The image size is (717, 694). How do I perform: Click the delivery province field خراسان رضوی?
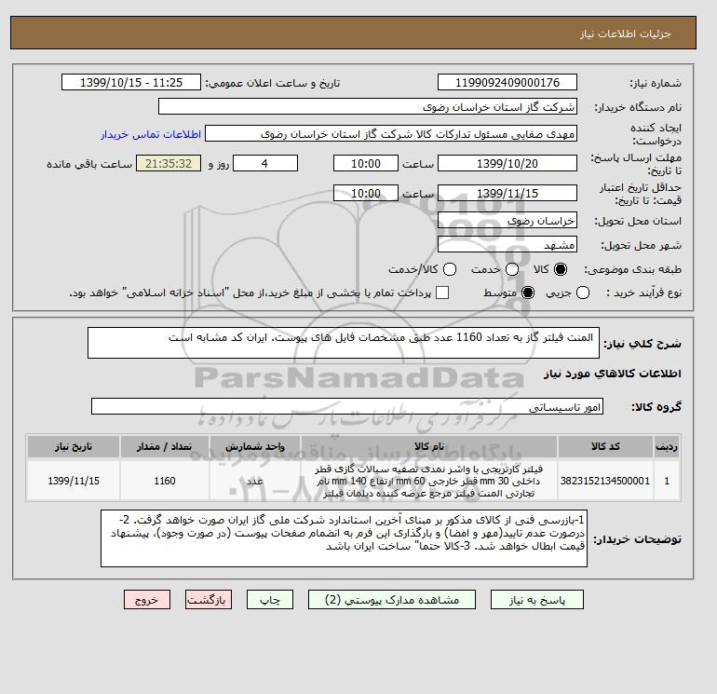click(x=507, y=221)
